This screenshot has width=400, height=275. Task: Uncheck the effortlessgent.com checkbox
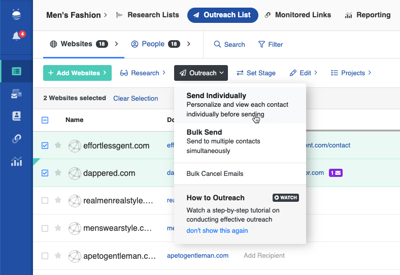(45, 145)
